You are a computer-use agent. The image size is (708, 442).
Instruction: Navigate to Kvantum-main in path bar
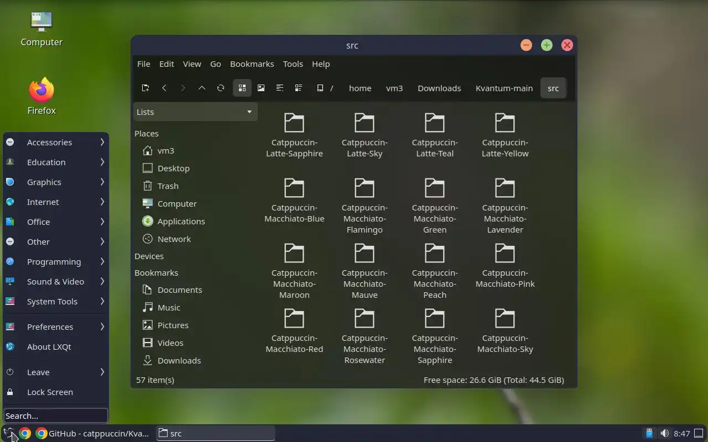click(504, 88)
